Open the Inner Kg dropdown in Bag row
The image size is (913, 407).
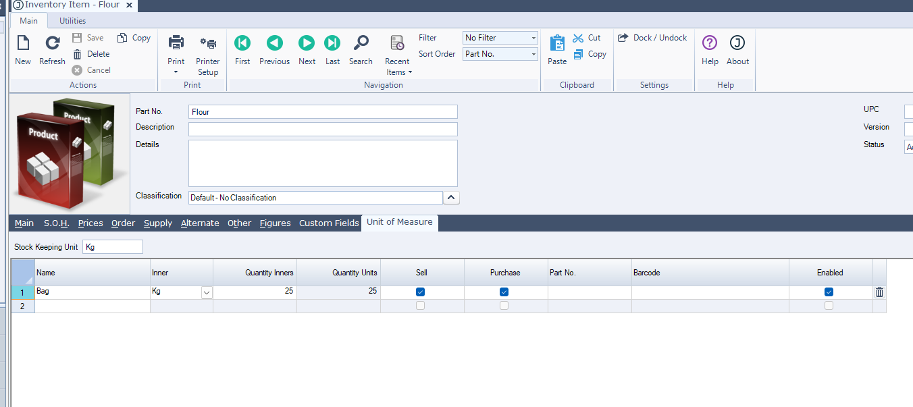point(207,293)
